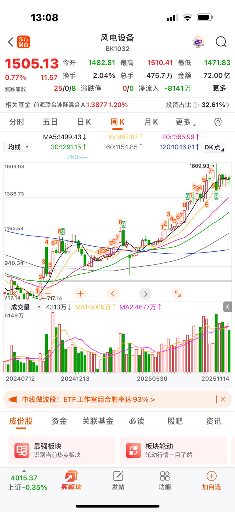Collapse side panel arrow near volume

(227, 307)
